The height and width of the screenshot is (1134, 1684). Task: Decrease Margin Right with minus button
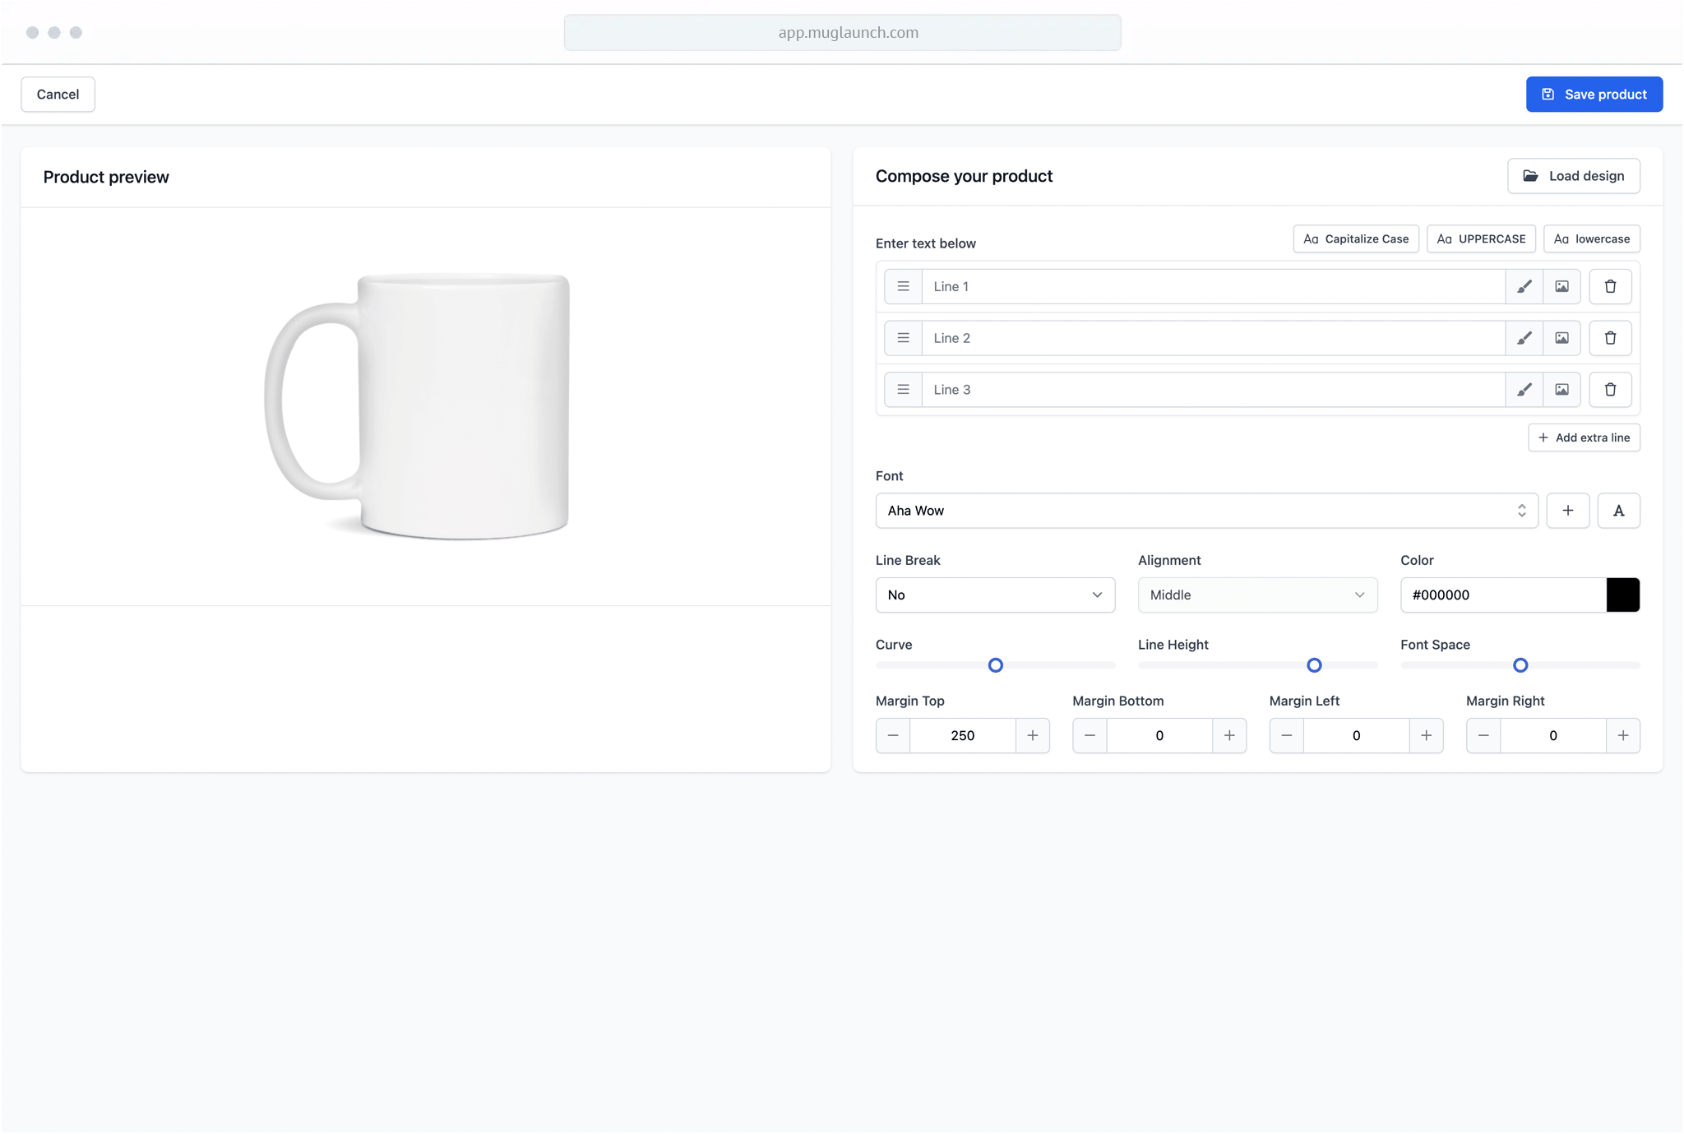(1483, 735)
